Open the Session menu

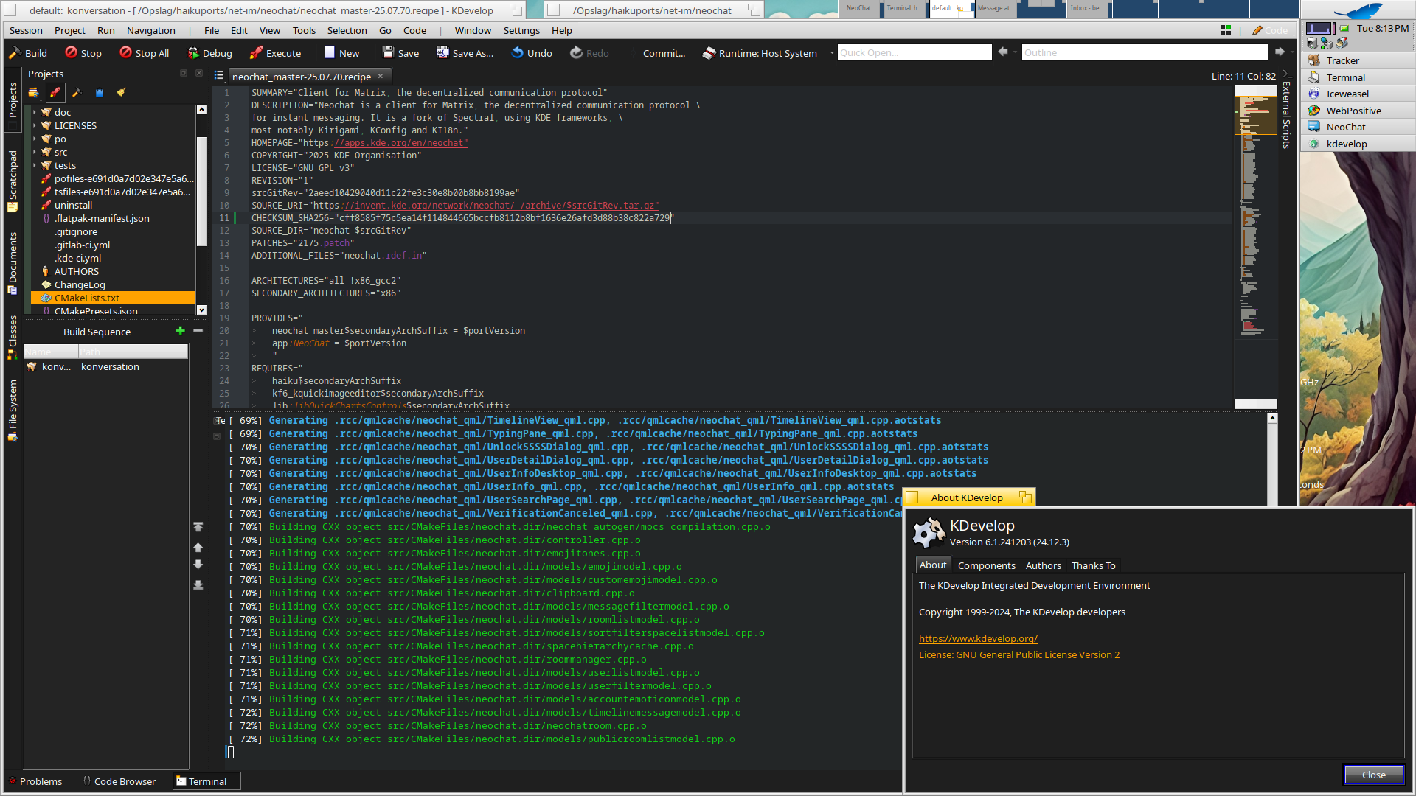26,30
